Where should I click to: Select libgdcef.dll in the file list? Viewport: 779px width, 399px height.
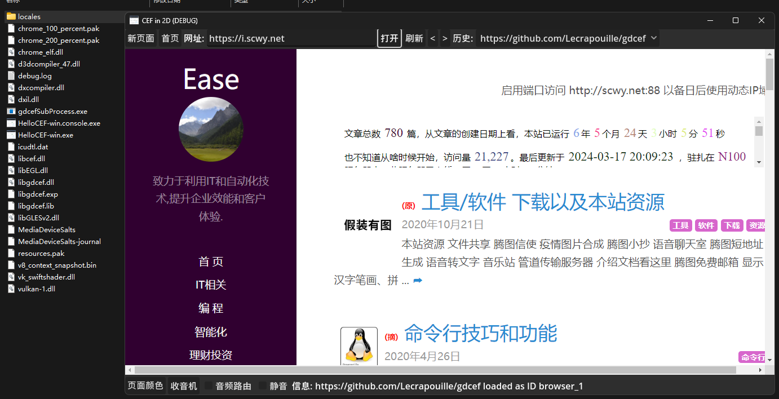point(36,183)
